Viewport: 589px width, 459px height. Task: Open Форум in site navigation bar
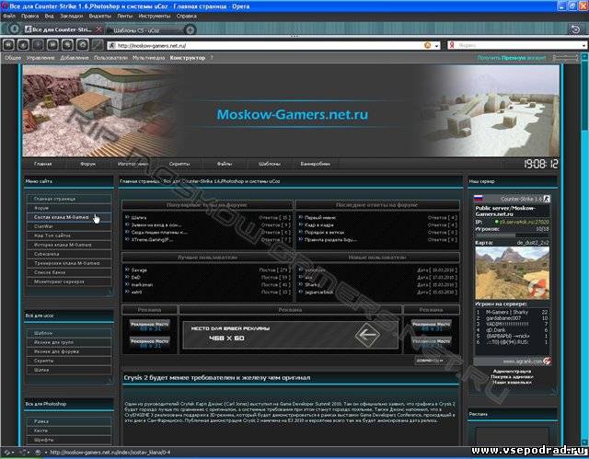[x=88, y=164]
